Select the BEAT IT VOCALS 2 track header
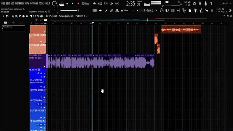The image size is (233, 131). coord(38,114)
